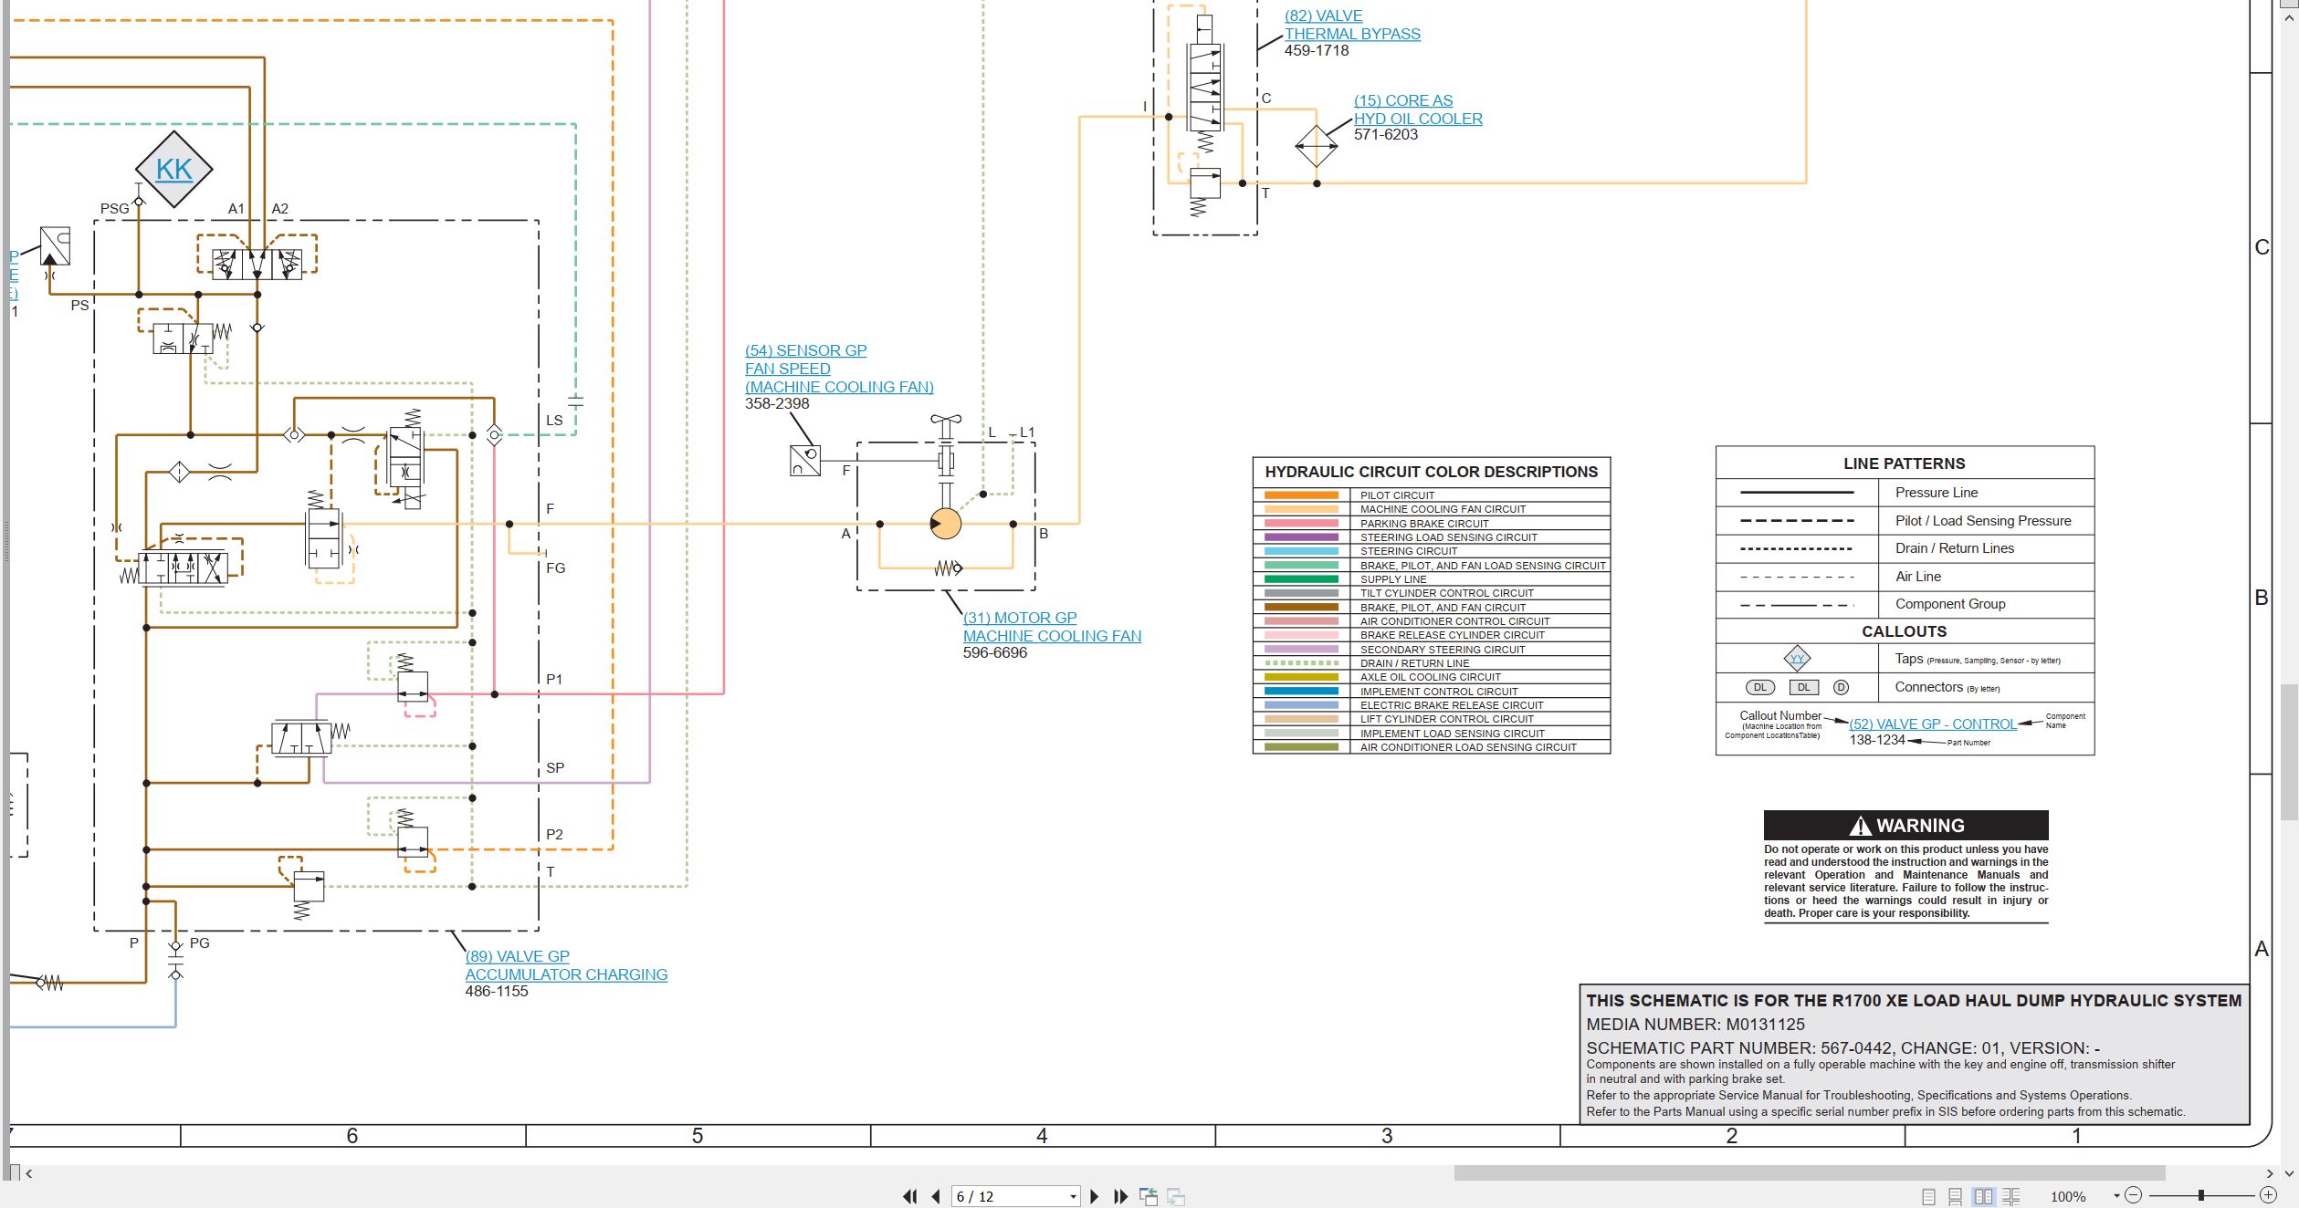
Task: Click the vertical scrollbar thumb
Action: [x=2289, y=752]
